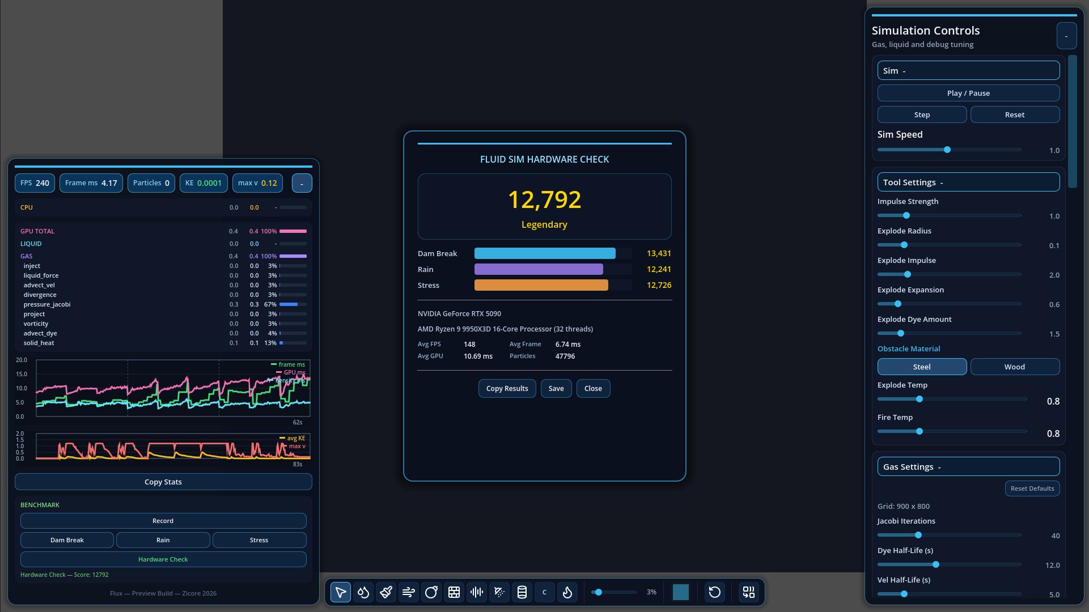Collapse the Tool Settings section

click(x=968, y=182)
